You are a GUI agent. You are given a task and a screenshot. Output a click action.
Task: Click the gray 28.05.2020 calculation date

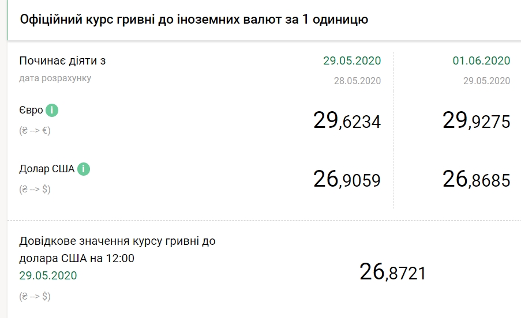pos(357,81)
